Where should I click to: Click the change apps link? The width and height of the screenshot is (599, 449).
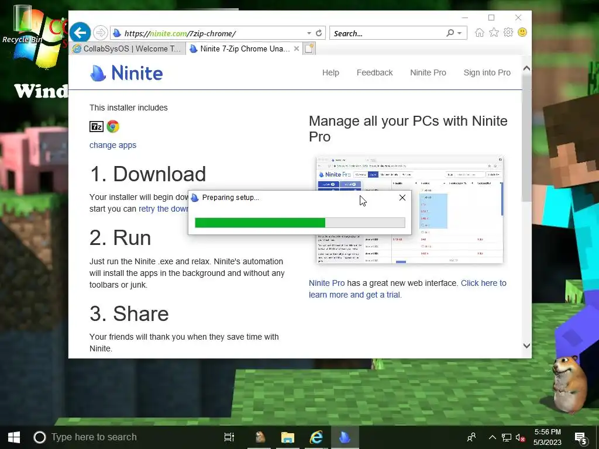(x=113, y=145)
